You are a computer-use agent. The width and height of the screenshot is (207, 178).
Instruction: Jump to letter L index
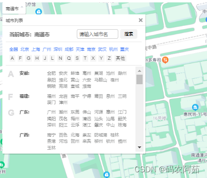pyautogui.click(x=52, y=58)
